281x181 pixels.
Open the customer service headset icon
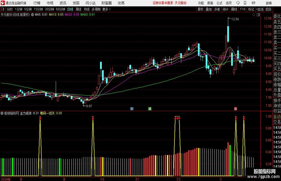click(238, 3)
